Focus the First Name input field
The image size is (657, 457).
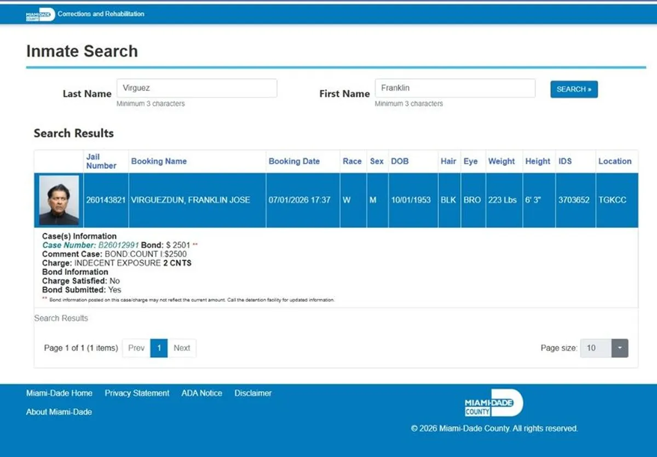click(x=455, y=88)
